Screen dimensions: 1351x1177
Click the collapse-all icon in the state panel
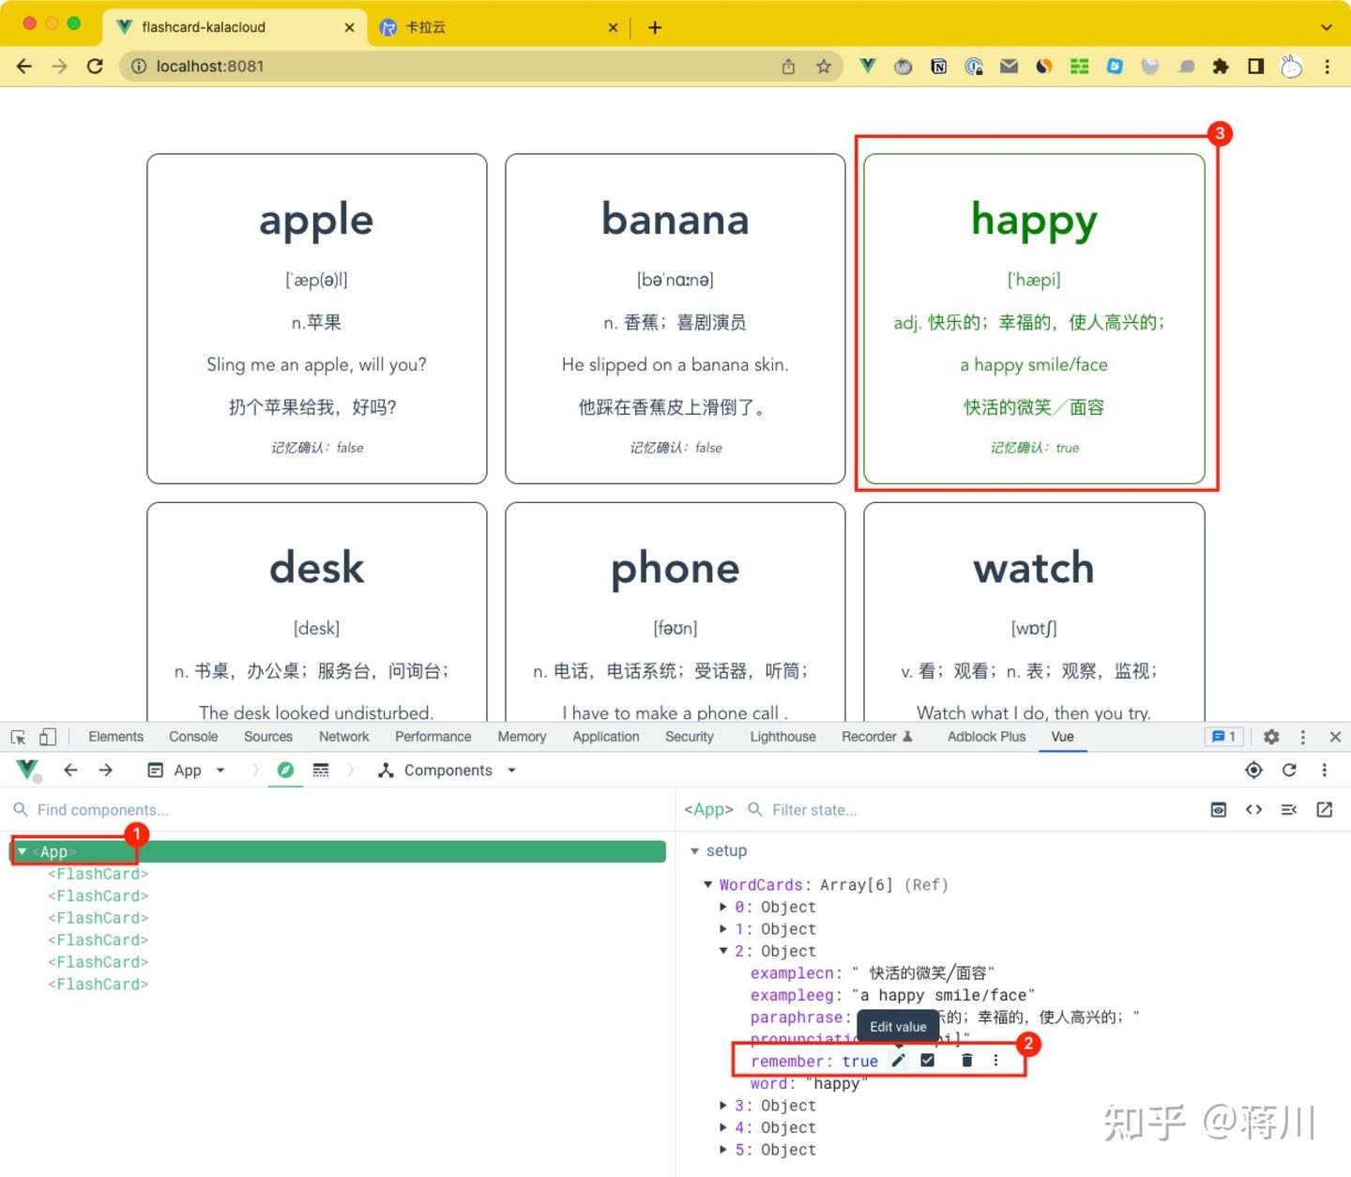1288,809
